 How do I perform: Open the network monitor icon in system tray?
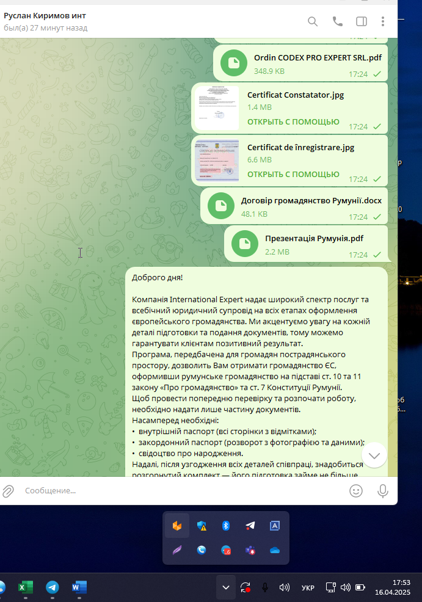[x=330, y=587]
